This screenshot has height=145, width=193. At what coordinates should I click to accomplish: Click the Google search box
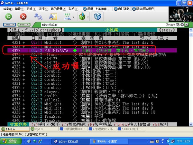point(170,24)
